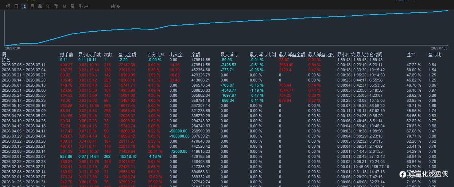Click the 余额 column header
Image resolution: width=454 pixels, height=187 pixels.
(x=196, y=55)
